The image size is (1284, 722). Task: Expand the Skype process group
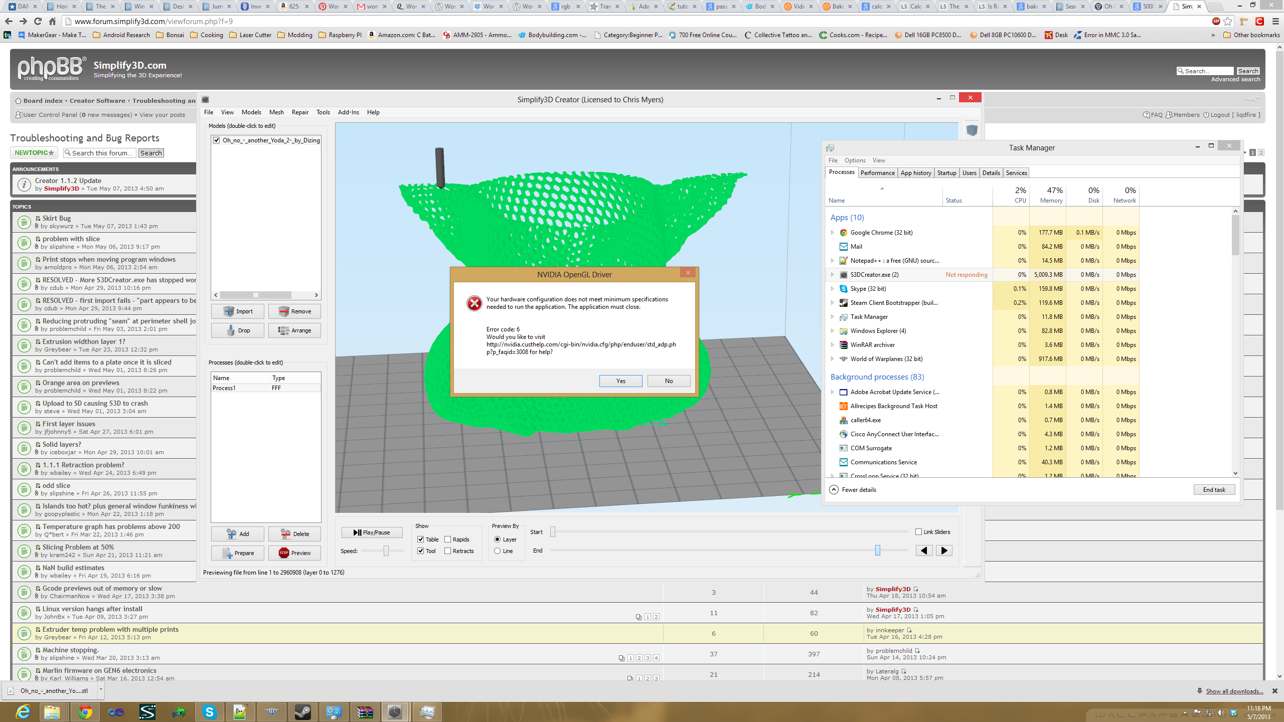[833, 289]
